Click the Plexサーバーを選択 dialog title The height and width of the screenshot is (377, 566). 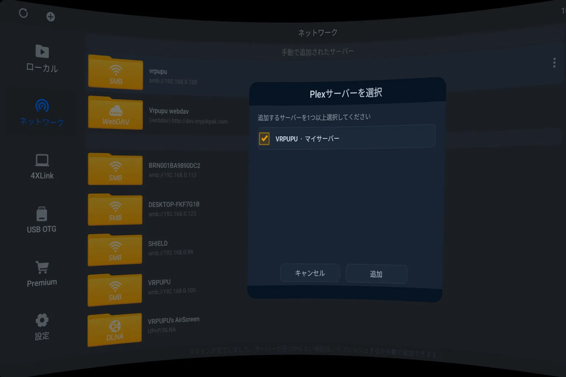(x=346, y=93)
